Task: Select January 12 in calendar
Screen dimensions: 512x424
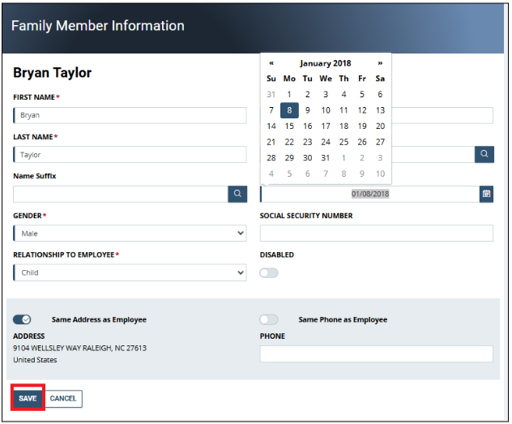Action: (362, 110)
